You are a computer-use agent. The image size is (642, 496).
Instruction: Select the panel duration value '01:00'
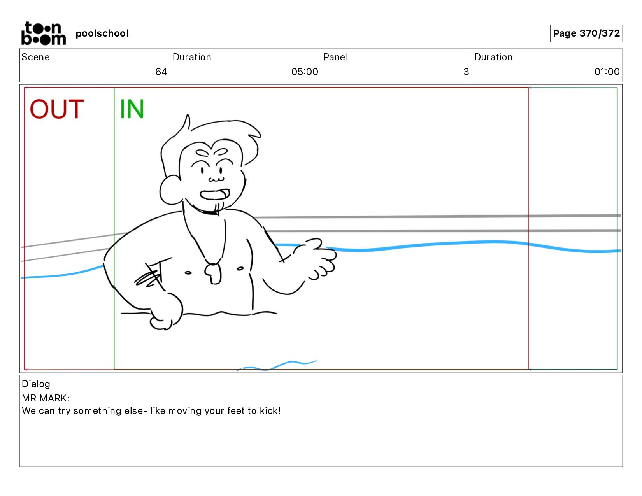(x=607, y=72)
